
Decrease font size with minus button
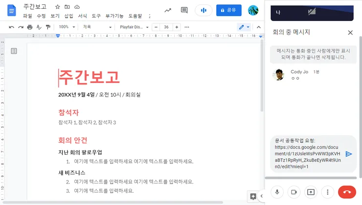click(156, 27)
